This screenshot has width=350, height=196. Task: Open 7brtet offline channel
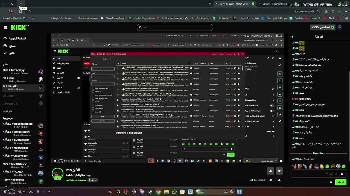tap(23, 96)
